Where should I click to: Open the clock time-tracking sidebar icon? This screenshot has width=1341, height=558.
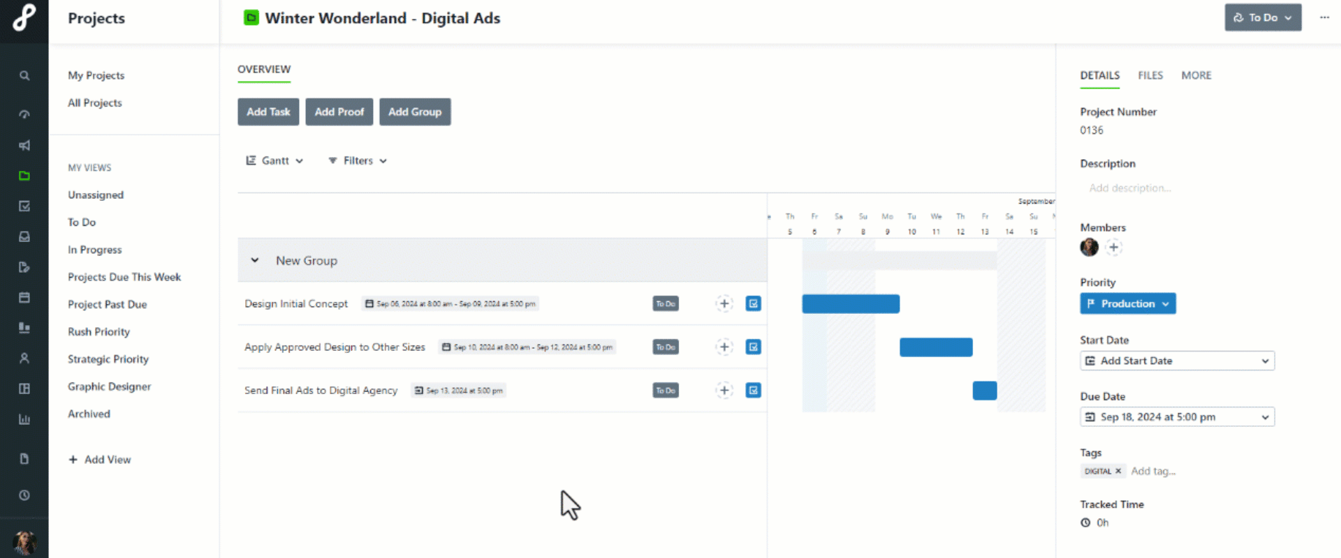coord(24,495)
